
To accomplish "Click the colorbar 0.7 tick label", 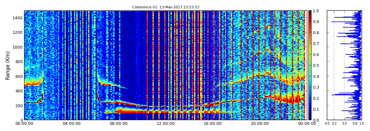I will pos(316,44).
